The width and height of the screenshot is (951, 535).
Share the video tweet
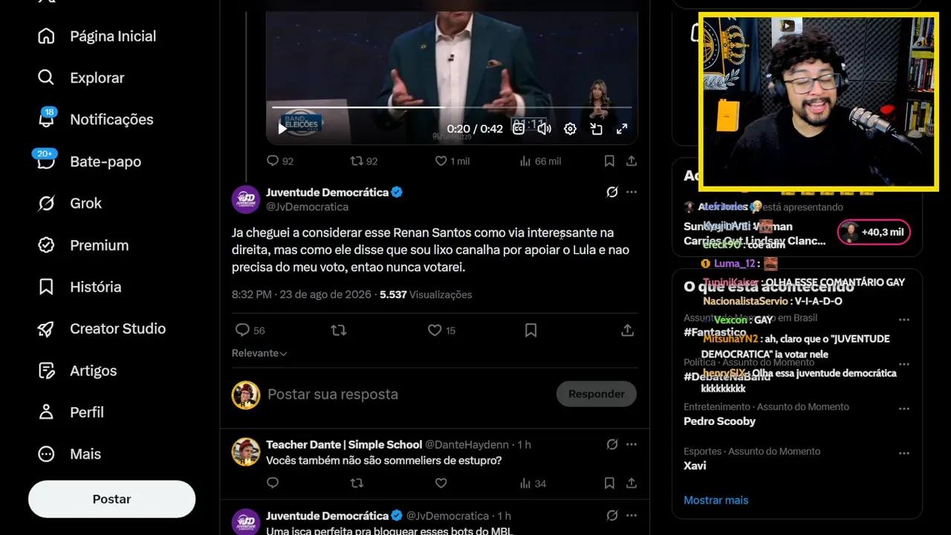[631, 161]
